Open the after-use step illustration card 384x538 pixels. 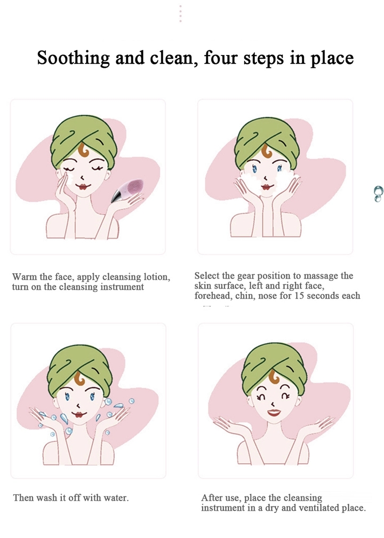tap(276, 400)
